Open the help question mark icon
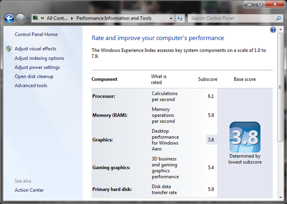 pyautogui.click(x=273, y=30)
